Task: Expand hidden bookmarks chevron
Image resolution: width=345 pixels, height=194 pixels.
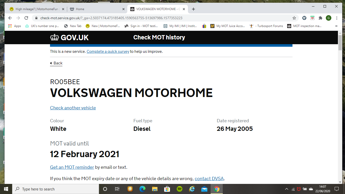Action: click(x=336, y=26)
